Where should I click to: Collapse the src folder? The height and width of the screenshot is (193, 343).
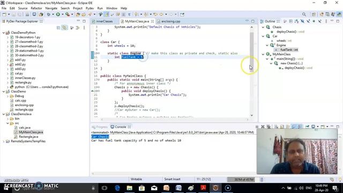tap(8, 123)
